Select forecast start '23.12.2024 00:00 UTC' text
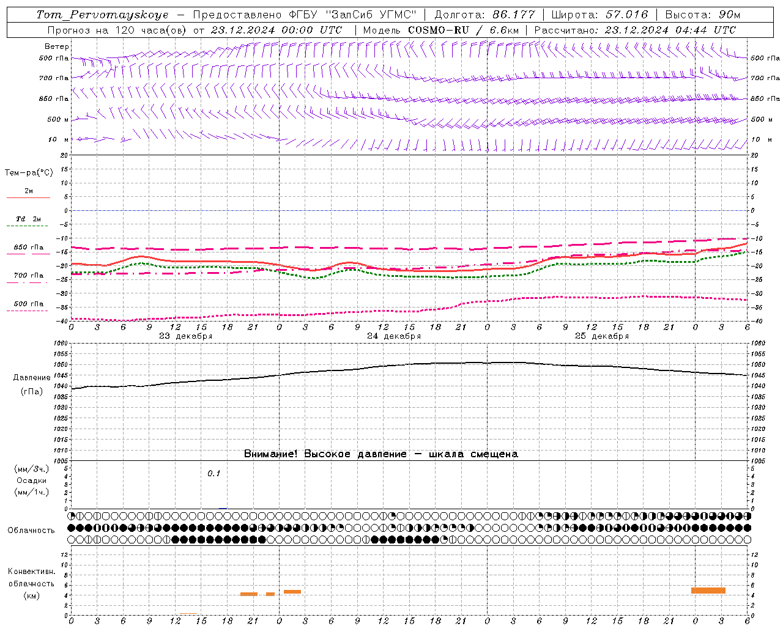 [276, 30]
